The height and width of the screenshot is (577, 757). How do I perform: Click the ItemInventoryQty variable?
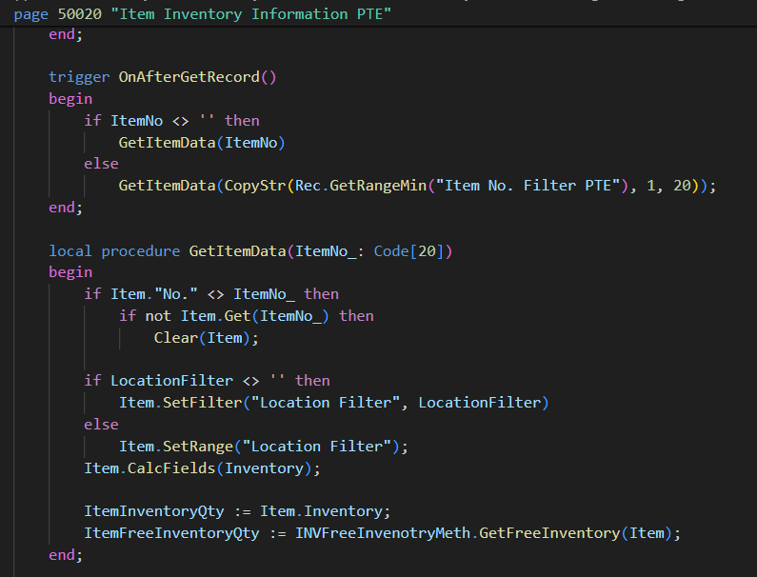[x=154, y=511]
